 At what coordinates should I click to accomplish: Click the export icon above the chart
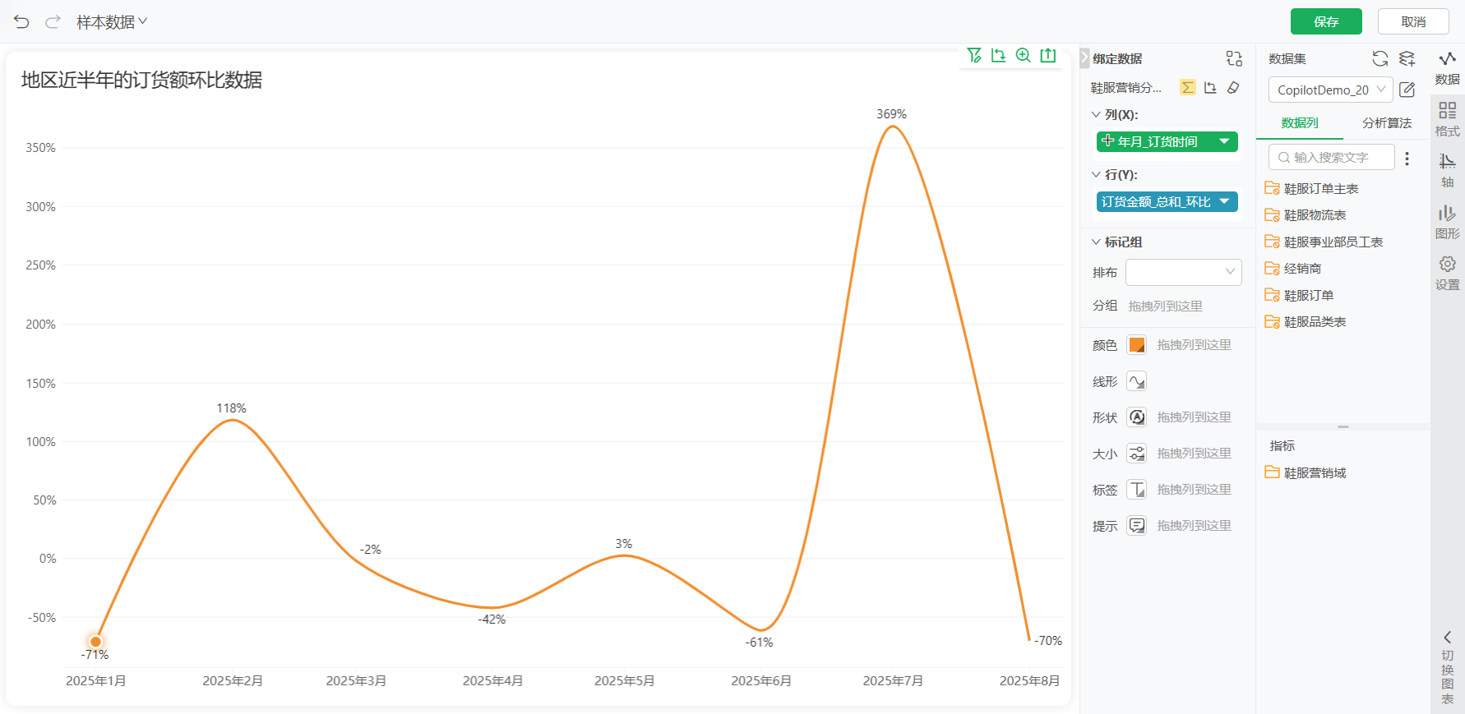pos(1047,55)
